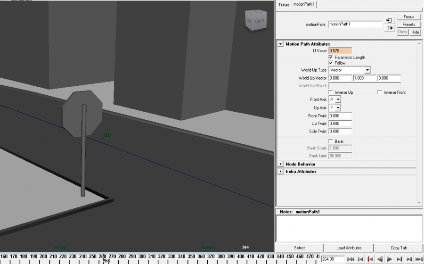
Task: Click the Load Attributes button
Action: 349,247
